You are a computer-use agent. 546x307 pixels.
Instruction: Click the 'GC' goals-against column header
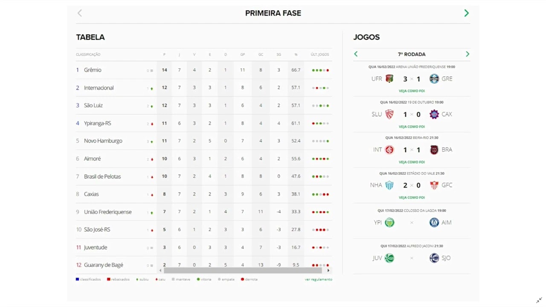click(261, 55)
